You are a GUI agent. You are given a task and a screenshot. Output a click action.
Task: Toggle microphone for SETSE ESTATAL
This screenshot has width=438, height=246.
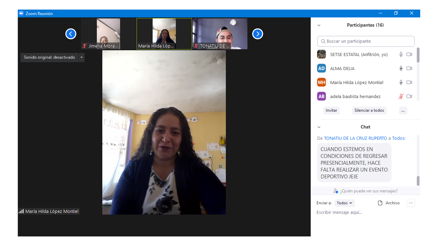[x=401, y=54]
